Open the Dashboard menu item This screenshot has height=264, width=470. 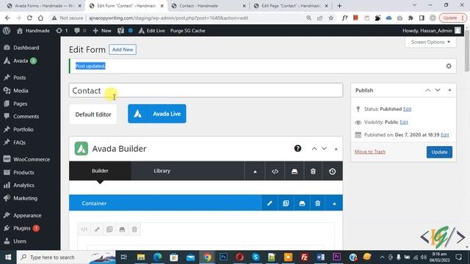click(x=26, y=48)
